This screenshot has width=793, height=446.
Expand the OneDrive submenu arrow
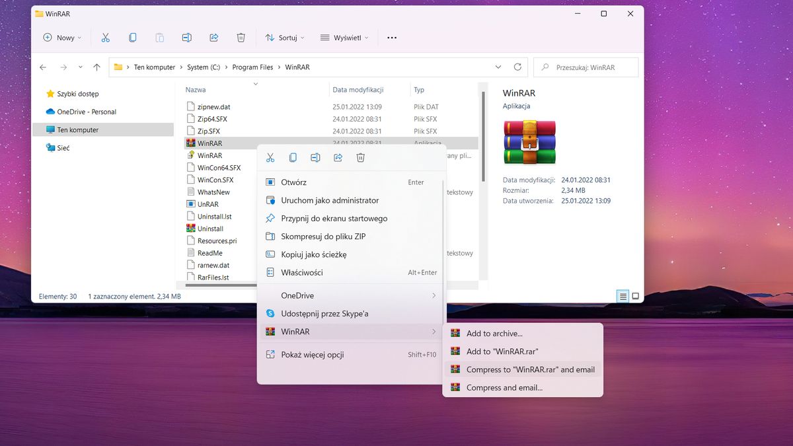click(x=434, y=295)
